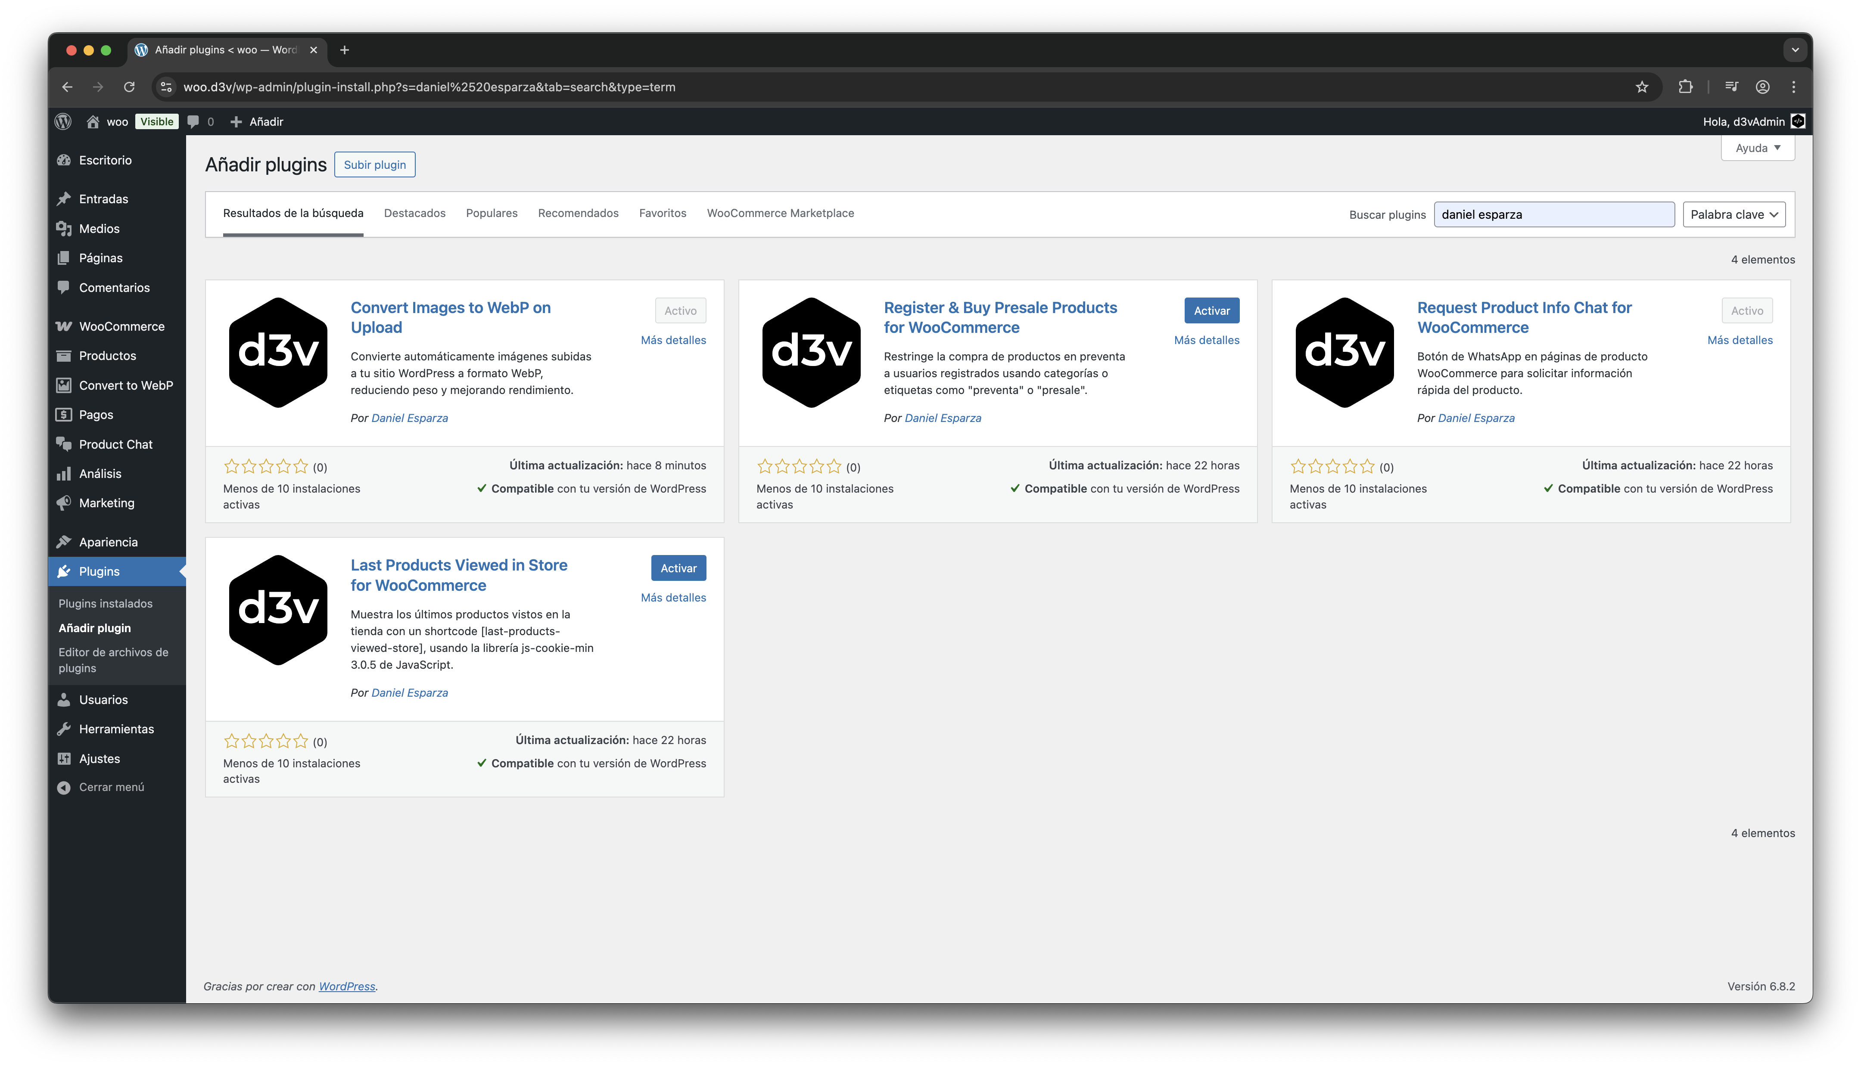This screenshot has width=1861, height=1067.
Task: Open the browser extensions puzzle icon
Action: (x=1686, y=87)
